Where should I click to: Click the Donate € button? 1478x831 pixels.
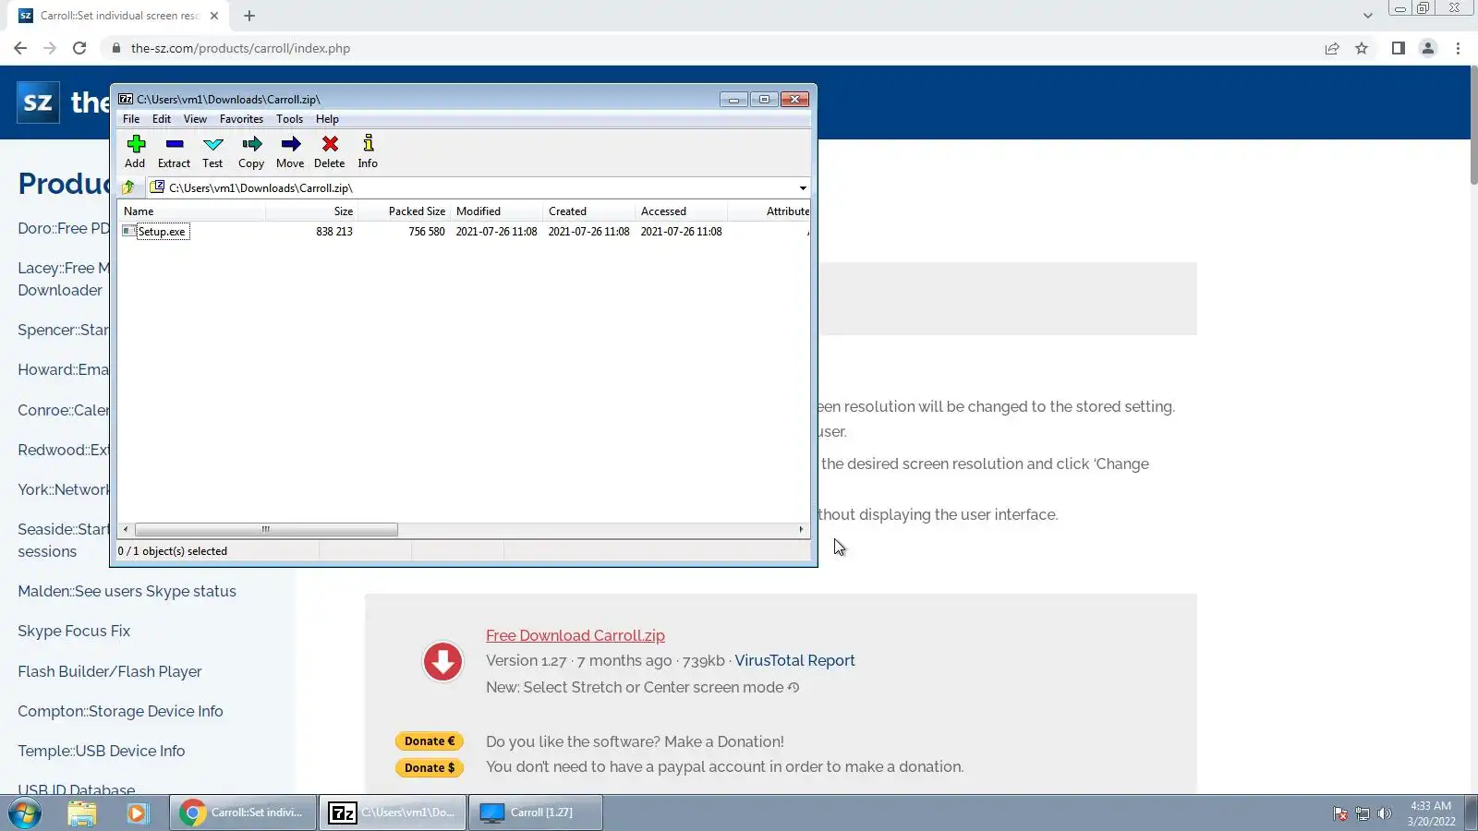coord(430,741)
